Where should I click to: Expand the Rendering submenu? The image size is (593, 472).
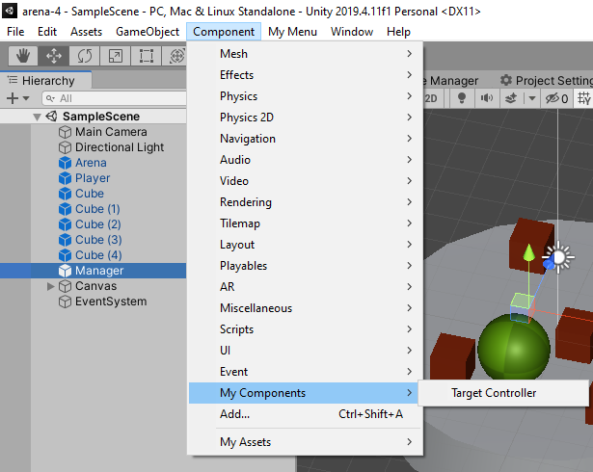click(x=306, y=201)
